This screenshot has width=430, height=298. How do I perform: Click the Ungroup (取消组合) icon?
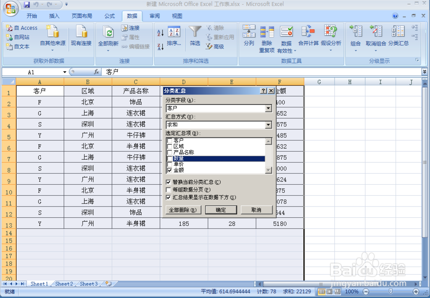point(376,31)
